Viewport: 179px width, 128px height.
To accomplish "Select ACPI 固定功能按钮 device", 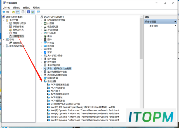I will tap(60, 94).
